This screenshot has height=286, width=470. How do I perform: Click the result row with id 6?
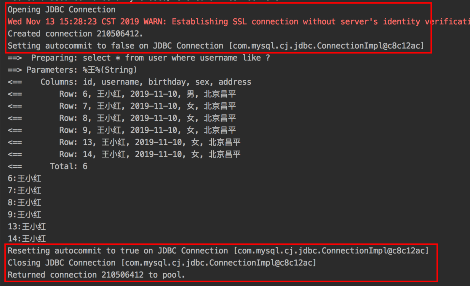(x=147, y=94)
